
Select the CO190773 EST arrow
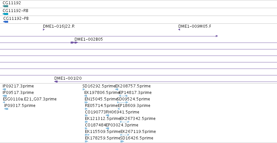point(86,115)
